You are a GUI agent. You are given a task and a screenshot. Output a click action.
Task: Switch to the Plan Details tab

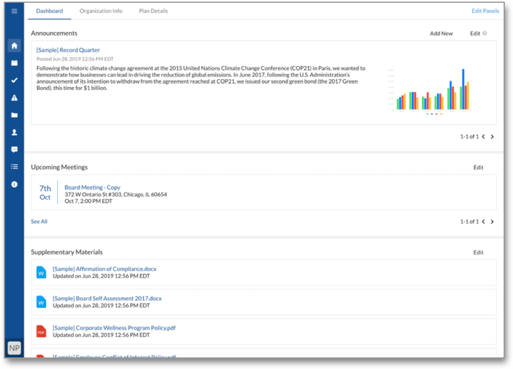[x=153, y=11]
